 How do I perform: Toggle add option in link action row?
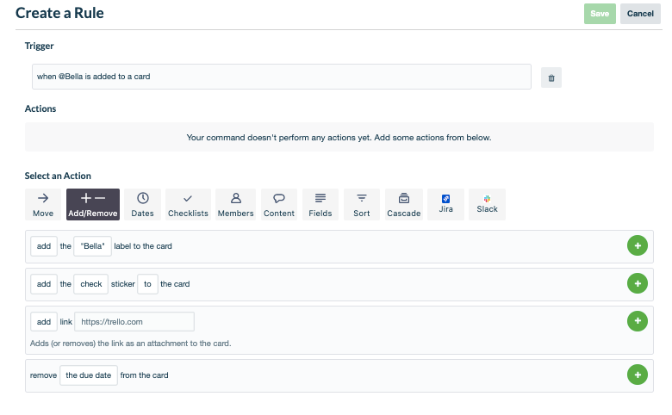44,322
